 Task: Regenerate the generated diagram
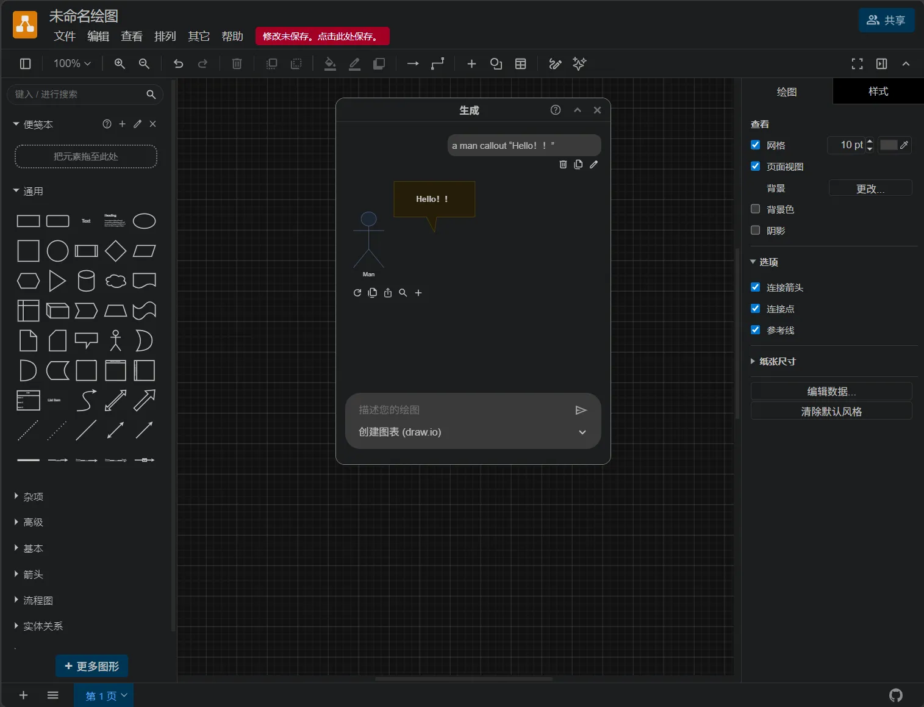pos(357,293)
